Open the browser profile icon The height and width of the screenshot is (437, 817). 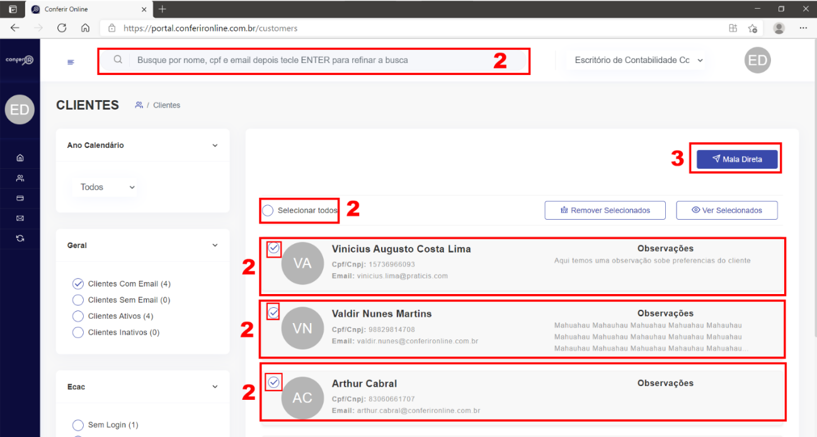point(779,28)
